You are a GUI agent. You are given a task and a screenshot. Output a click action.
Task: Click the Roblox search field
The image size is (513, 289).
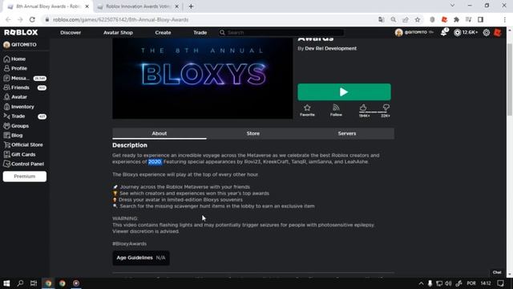pos(281,32)
